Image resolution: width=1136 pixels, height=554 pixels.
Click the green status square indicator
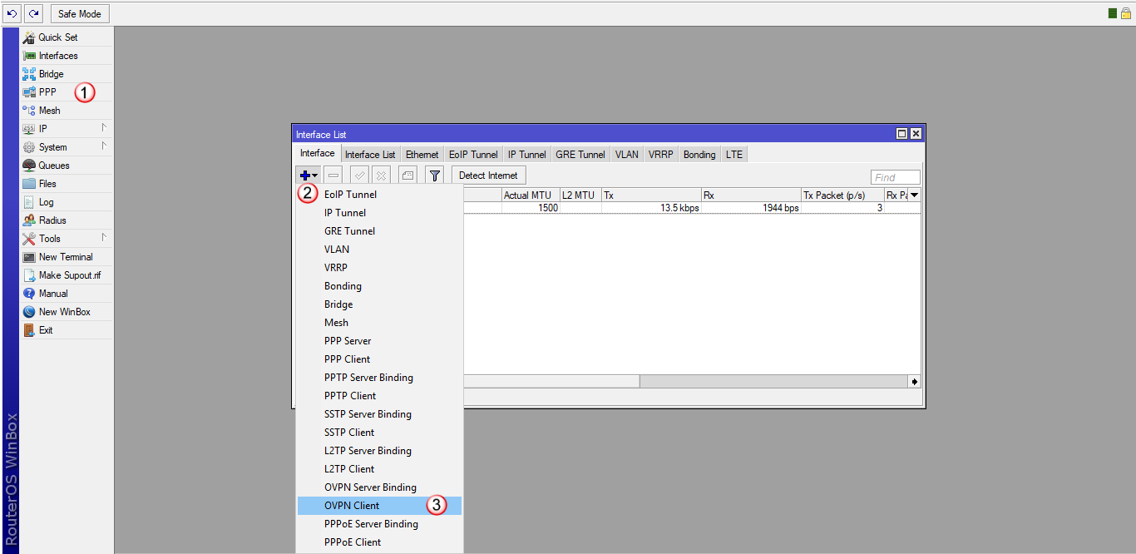coord(1113,13)
